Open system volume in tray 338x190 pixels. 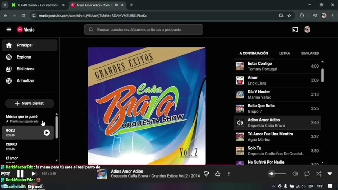(x=303, y=186)
